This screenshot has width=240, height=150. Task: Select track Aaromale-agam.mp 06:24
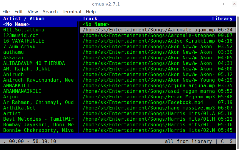click(x=158, y=30)
